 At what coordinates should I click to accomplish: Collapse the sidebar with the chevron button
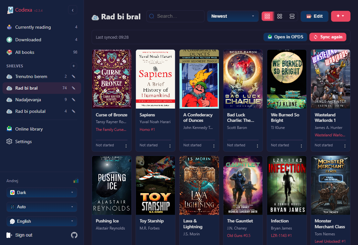pyautogui.click(x=73, y=10)
